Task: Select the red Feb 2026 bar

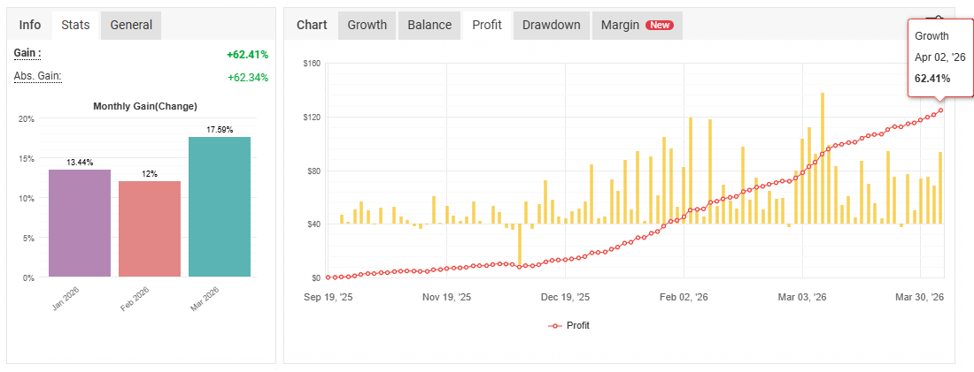Action: (150, 228)
